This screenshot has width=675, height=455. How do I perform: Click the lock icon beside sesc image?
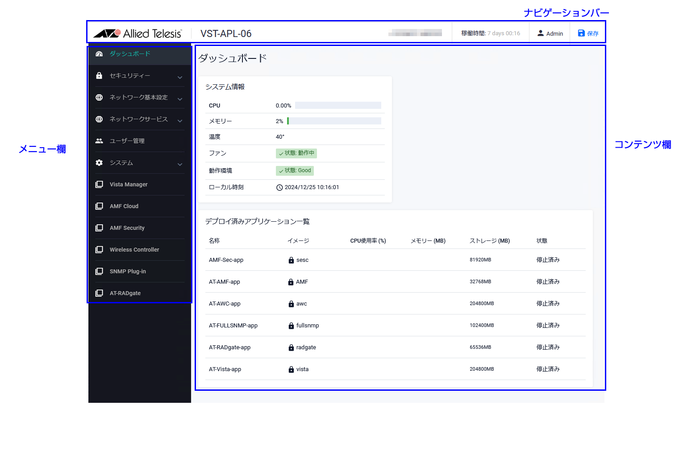coord(291,260)
